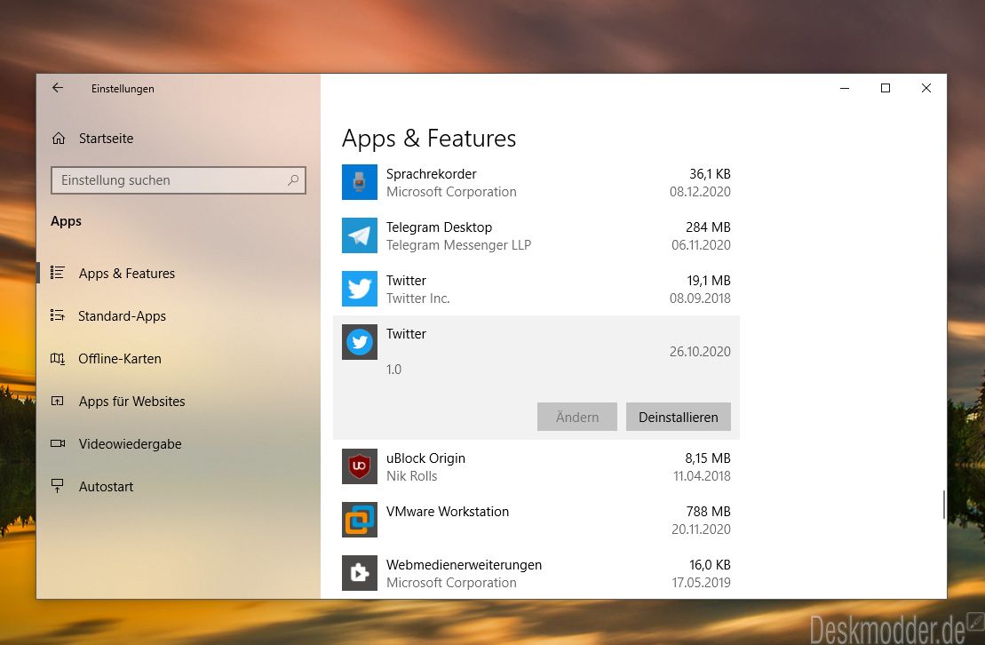Click the Webmedienerweiterungen app icon
Viewport: 985px width, 645px height.
360,573
